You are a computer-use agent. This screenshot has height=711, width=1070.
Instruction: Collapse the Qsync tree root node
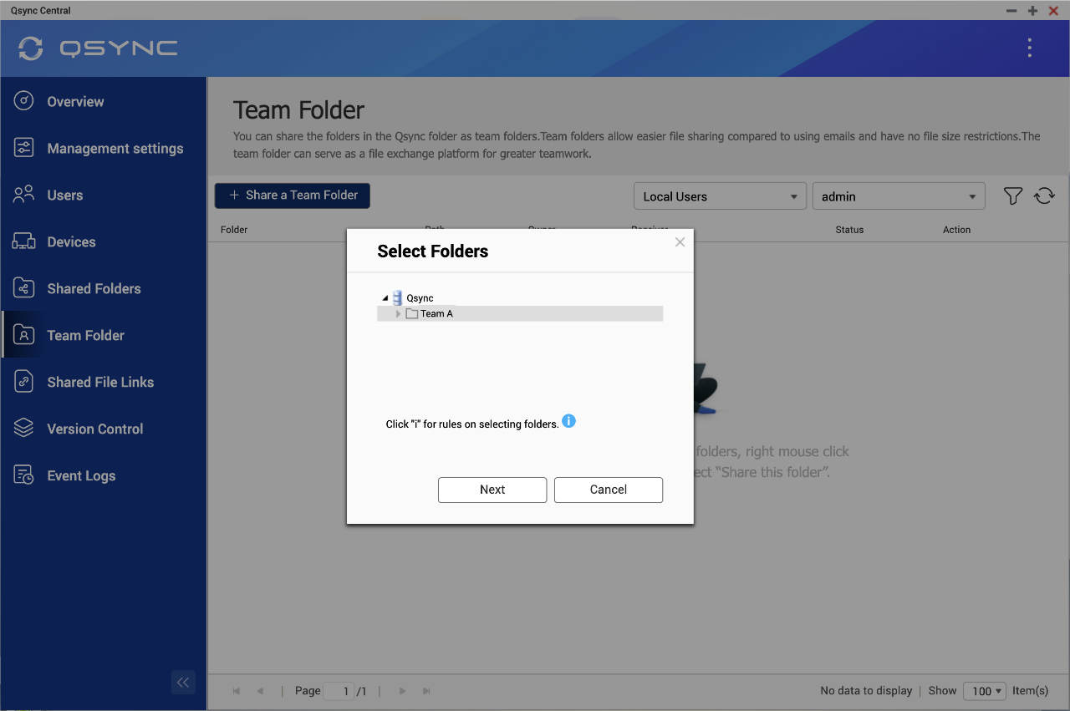[385, 298]
